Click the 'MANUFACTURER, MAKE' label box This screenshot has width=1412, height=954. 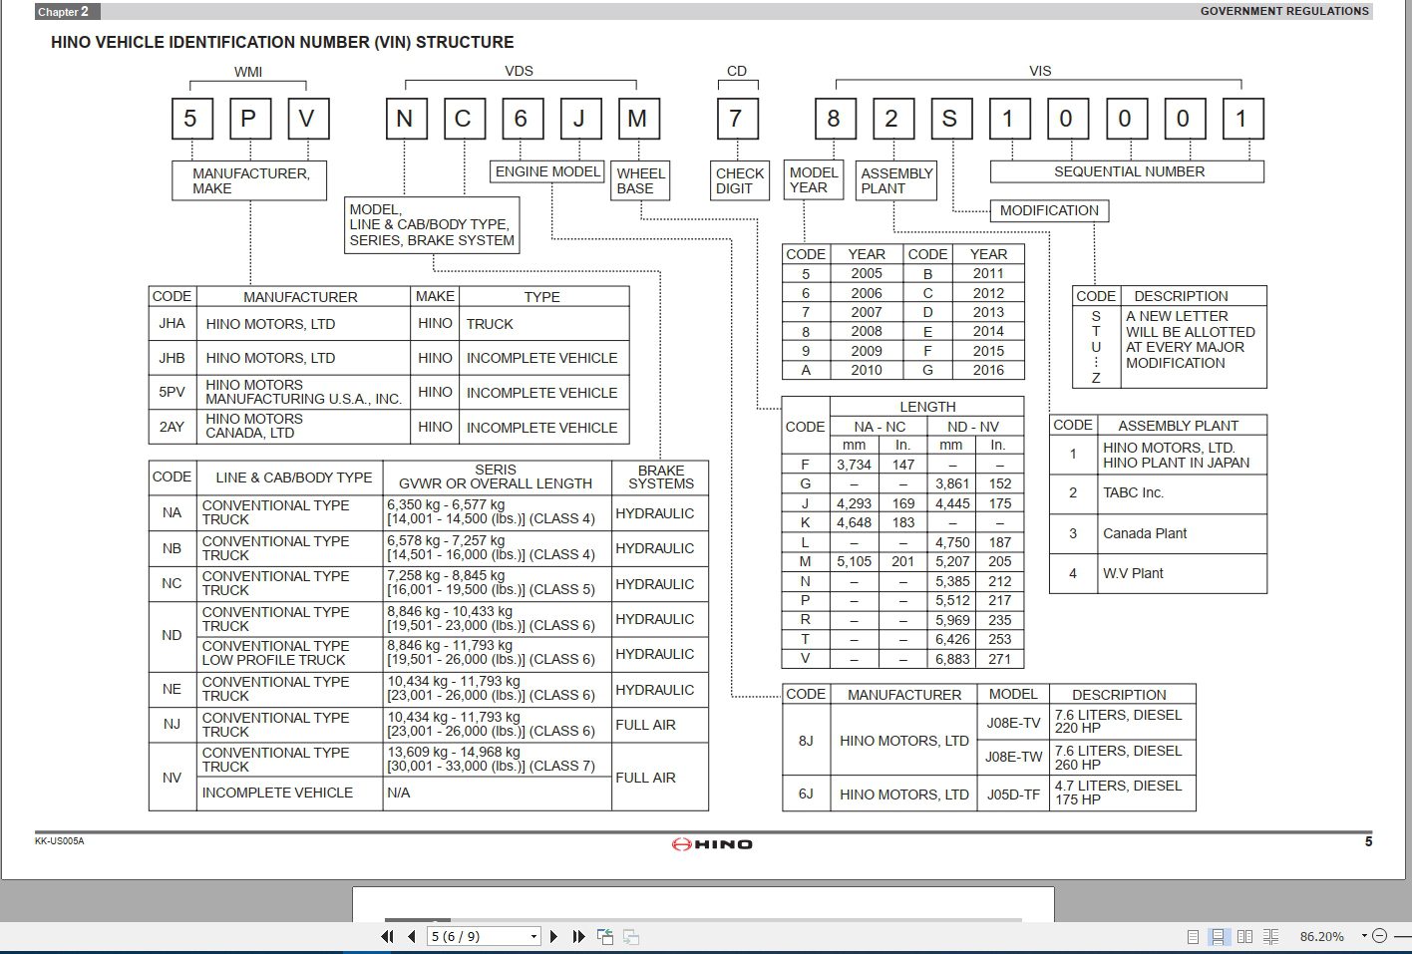point(249,180)
